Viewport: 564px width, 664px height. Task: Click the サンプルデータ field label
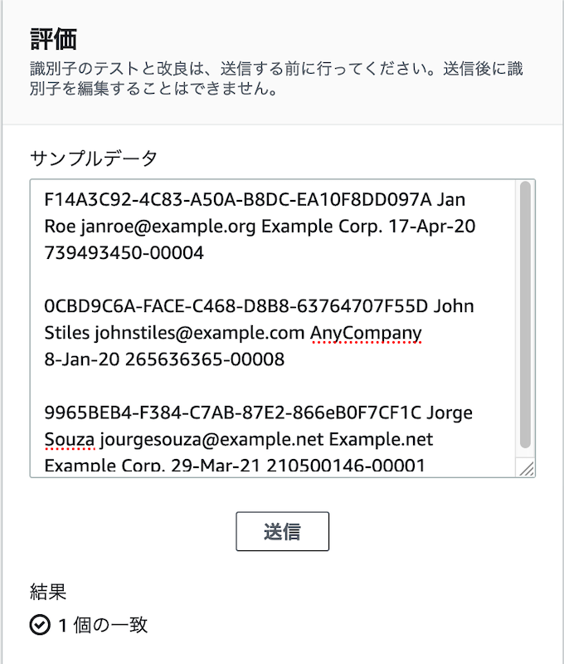[x=94, y=158]
